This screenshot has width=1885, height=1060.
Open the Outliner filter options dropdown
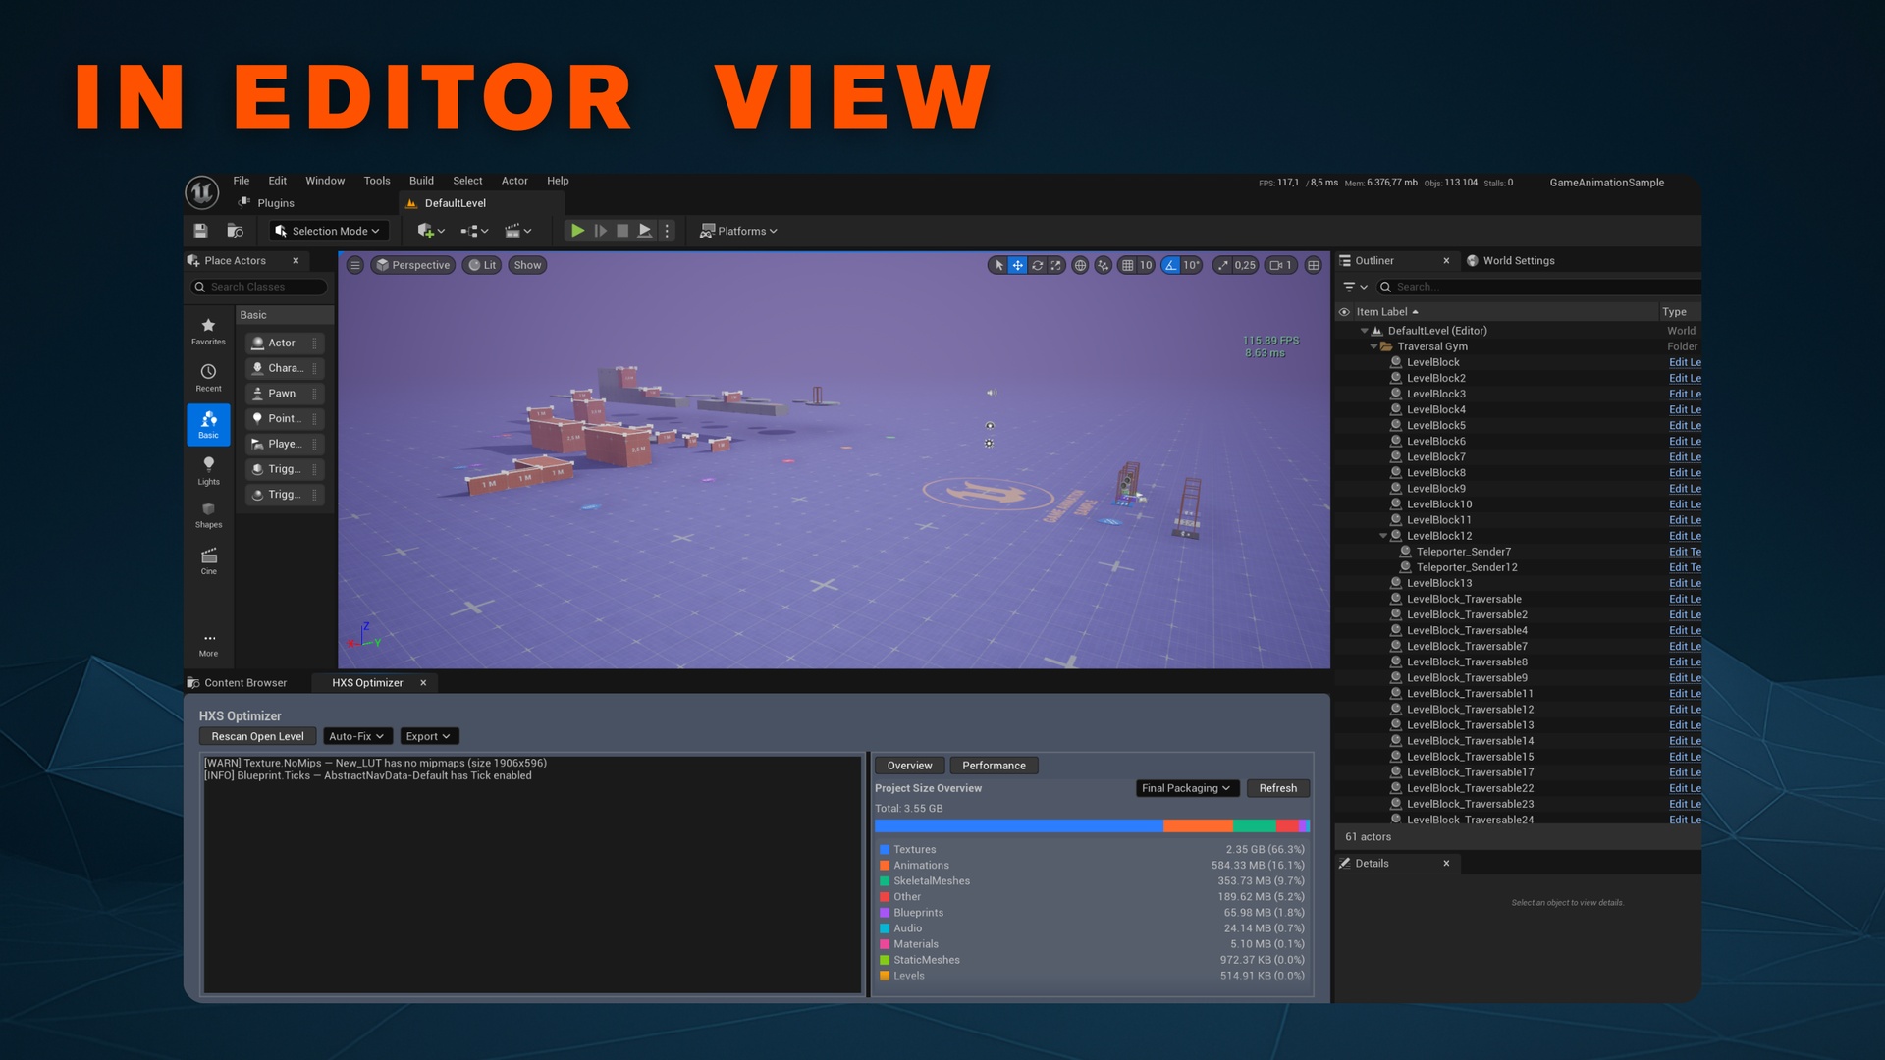pyautogui.click(x=1355, y=287)
